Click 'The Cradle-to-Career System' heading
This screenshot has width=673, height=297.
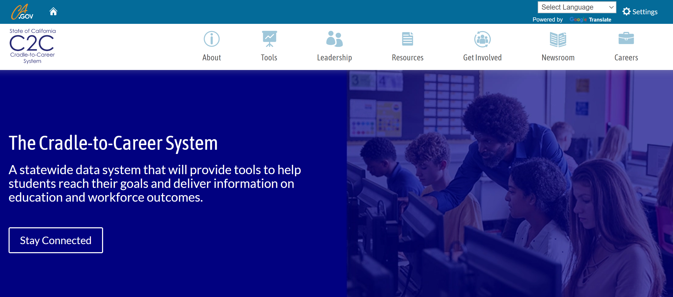113,143
